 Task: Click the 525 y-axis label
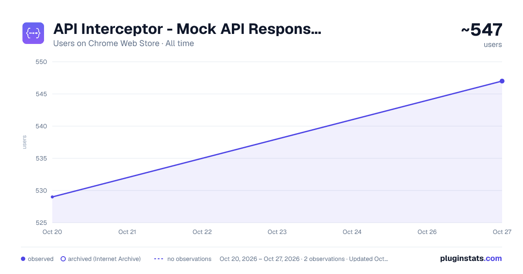pyautogui.click(x=41, y=223)
